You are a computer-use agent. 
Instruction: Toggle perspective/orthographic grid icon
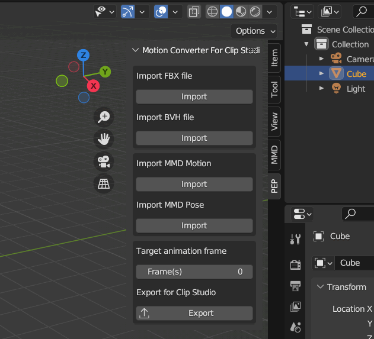pyautogui.click(x=104, y=183)
